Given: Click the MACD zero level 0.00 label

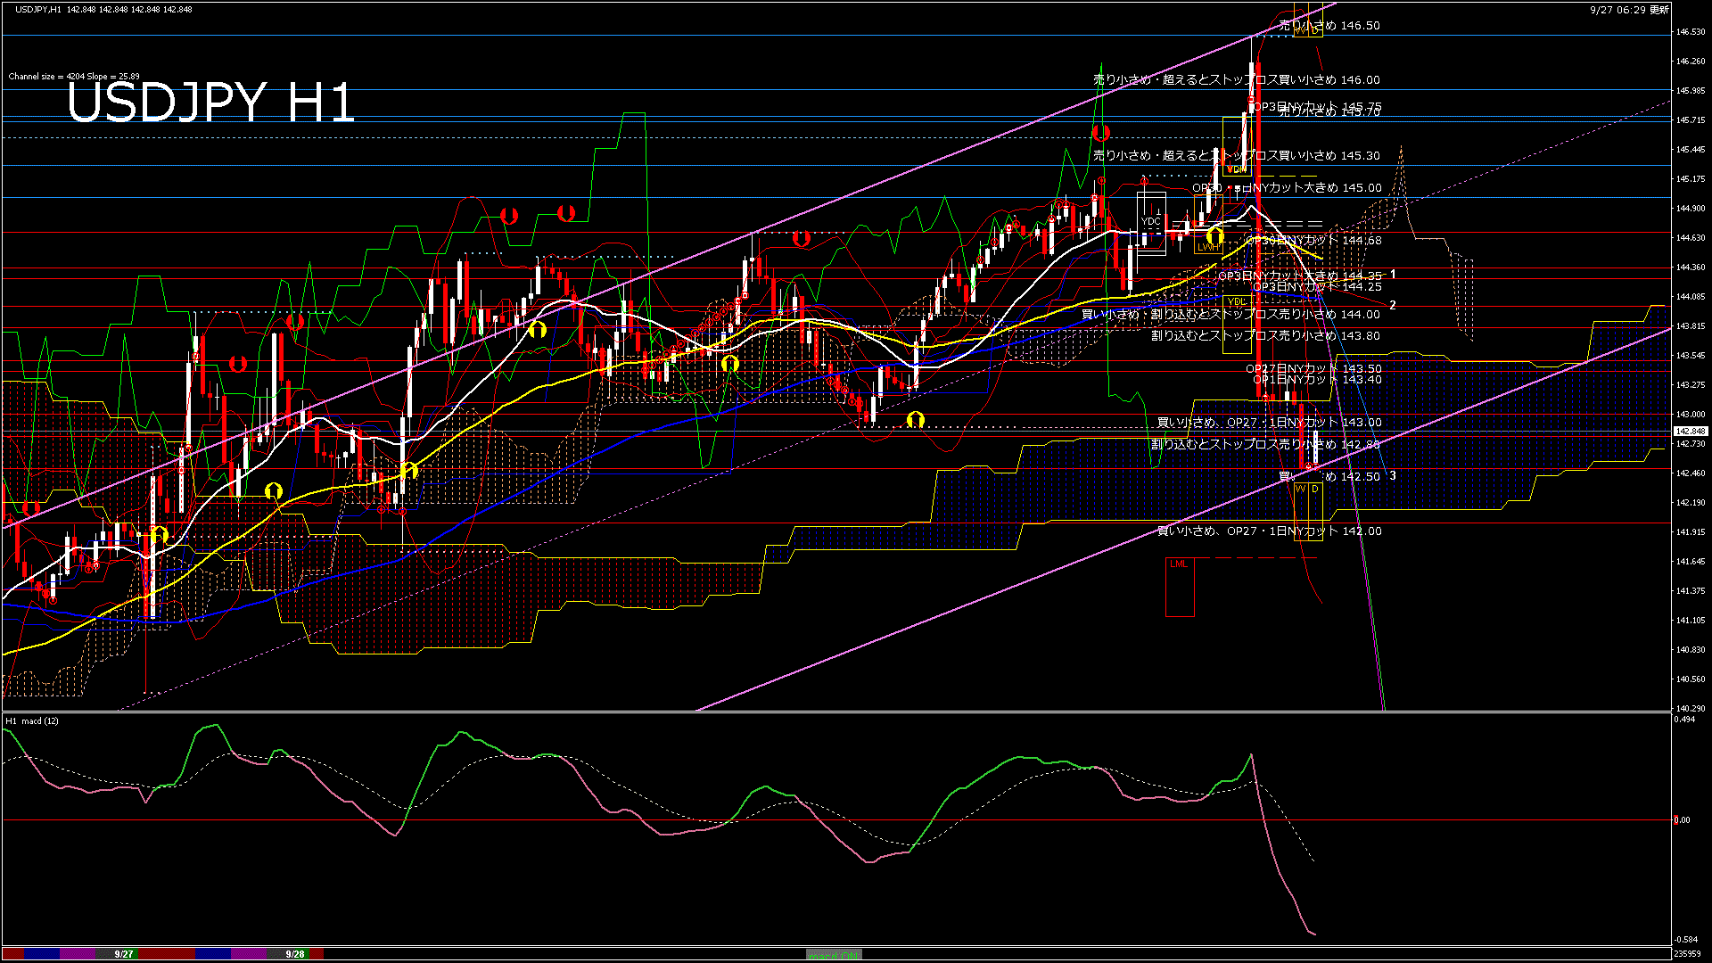Looking at the screenshot, I should pyautogui.click(x=1683, y=820).
